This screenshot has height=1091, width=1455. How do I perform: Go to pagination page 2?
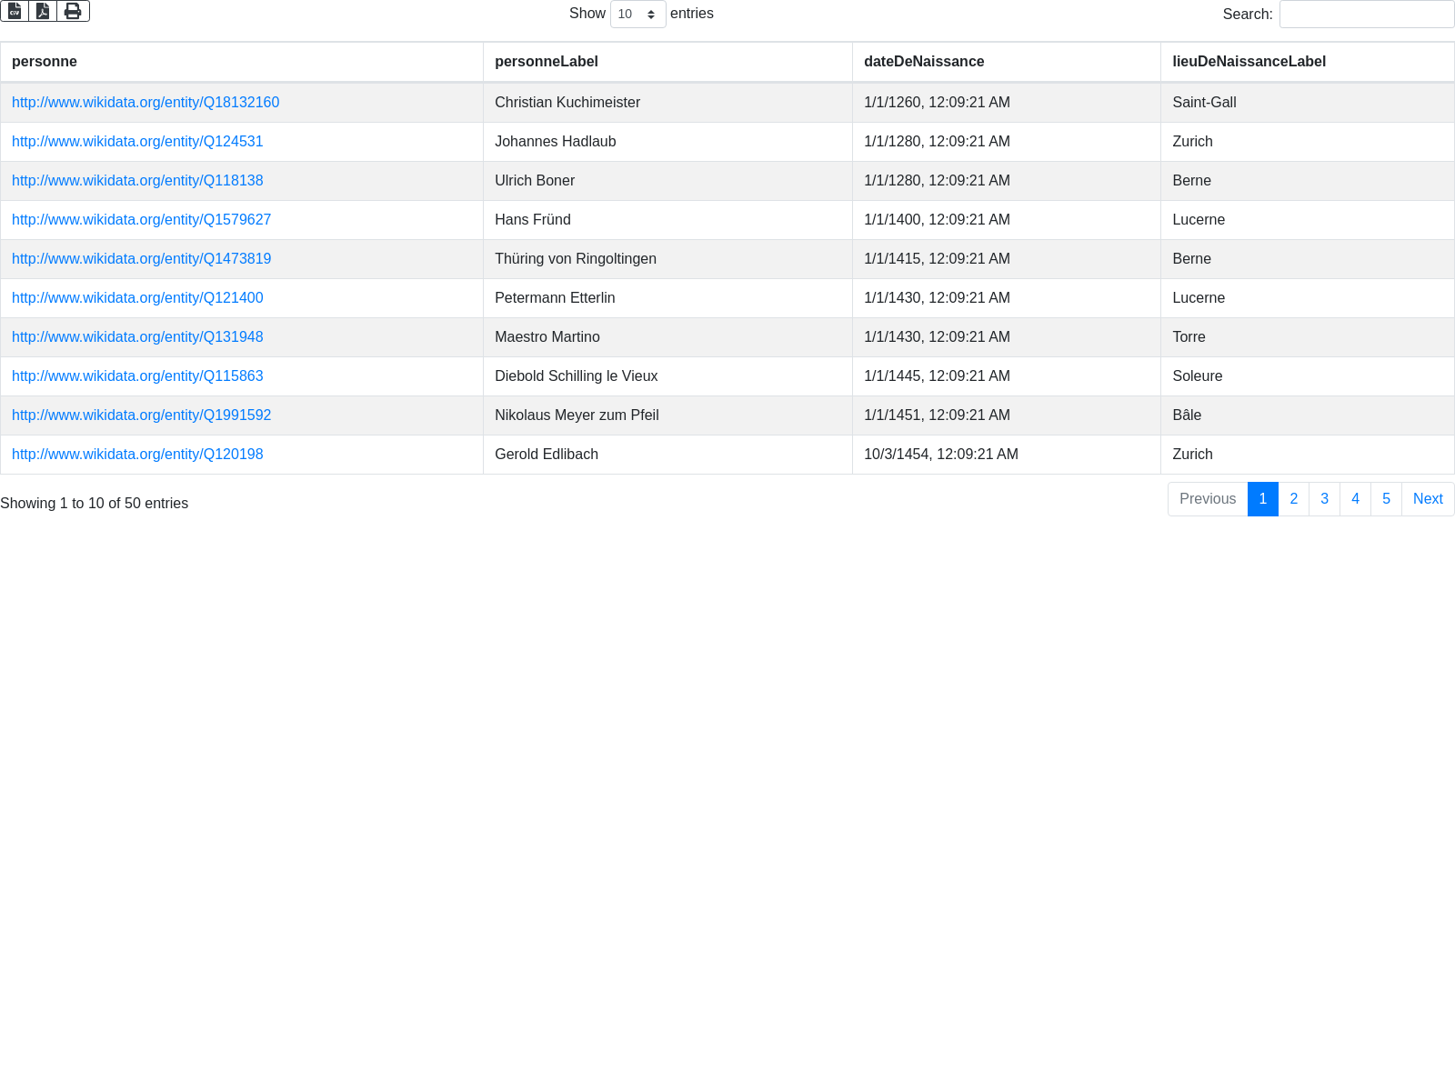tap(1293, 499)
